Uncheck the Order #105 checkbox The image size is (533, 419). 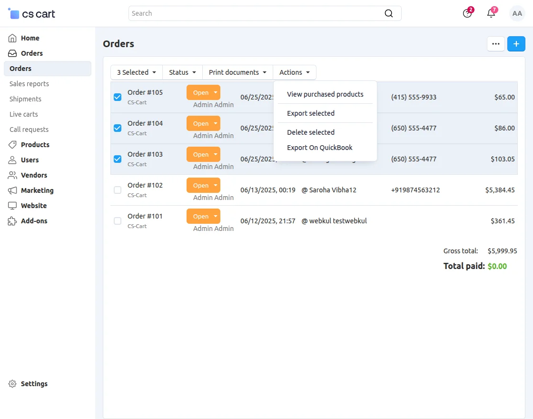point(118,97)
